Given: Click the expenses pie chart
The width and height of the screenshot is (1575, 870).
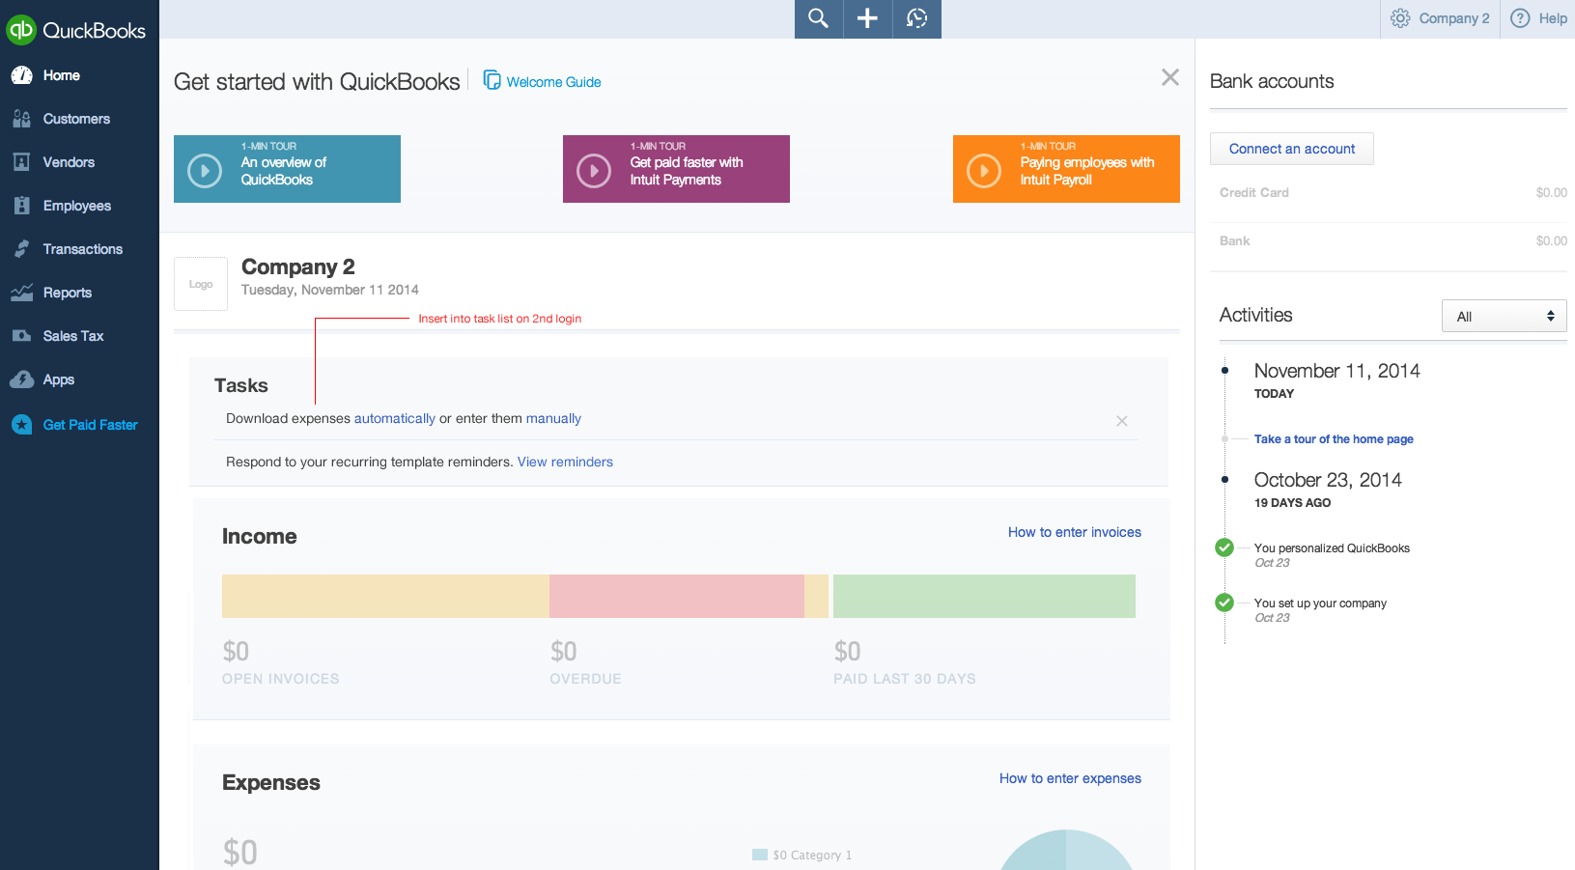Looking at the screenshot, I should point(1066,850).
